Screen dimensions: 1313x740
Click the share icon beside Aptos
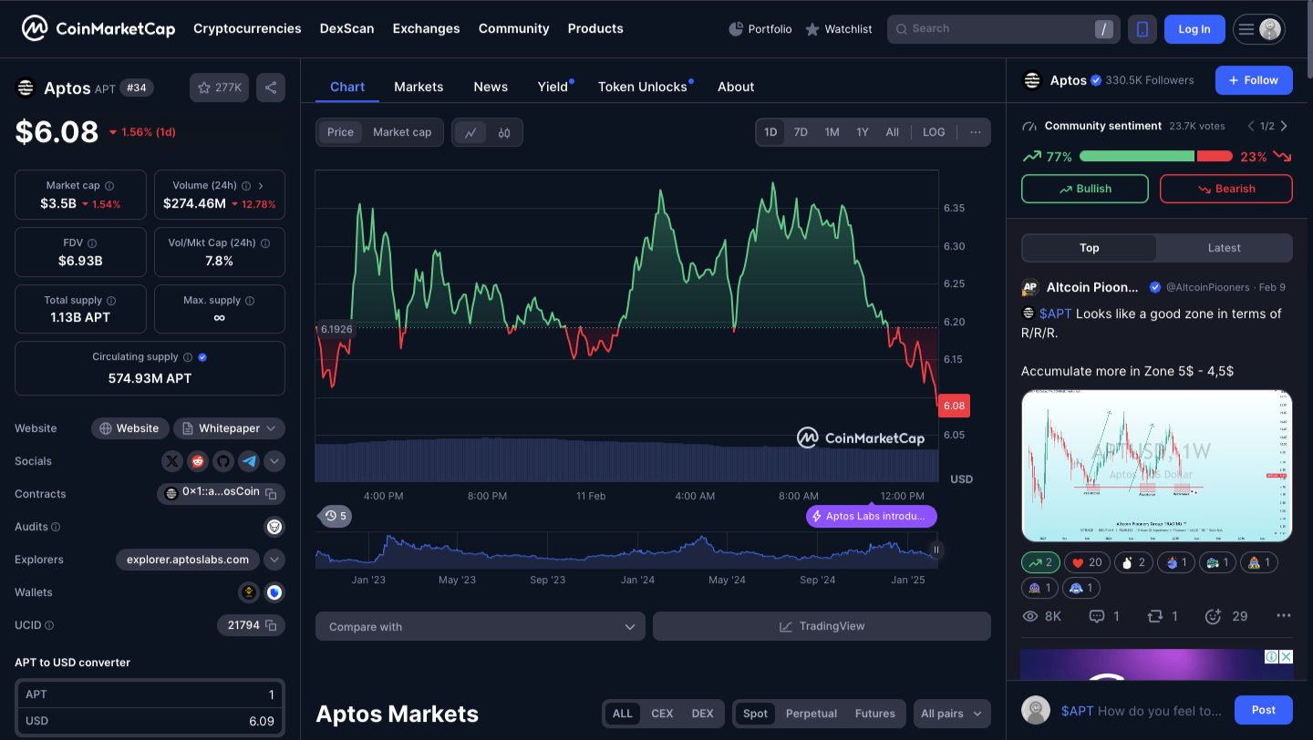(271, 87)
